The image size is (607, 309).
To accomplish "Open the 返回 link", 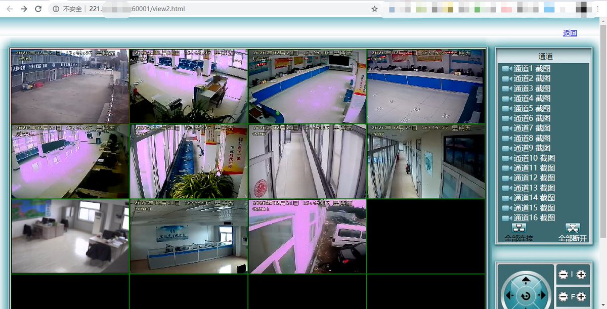I will click(x=570, y=33).
